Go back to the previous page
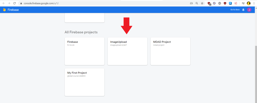The image size is (257, 103). click(x=4, y=3)
